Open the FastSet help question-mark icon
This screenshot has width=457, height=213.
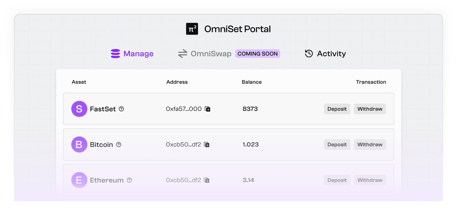[121, 109]
